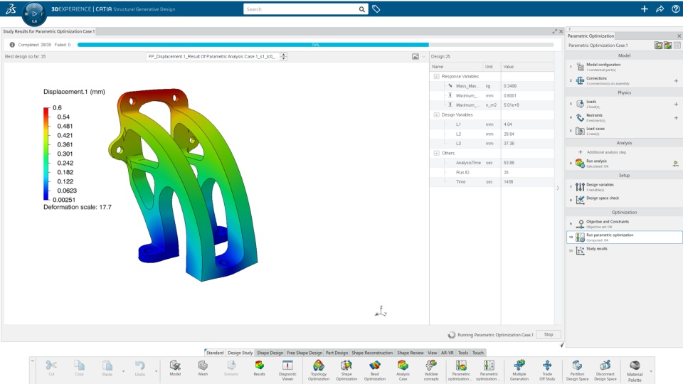Image resolution: width=683 pixels, height=384 pixels.
Task: Open the Material Palette
Action: (x=635, y=371)
